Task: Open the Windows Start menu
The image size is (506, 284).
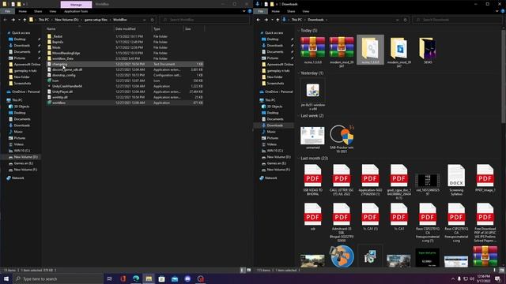Action: point(6,278)
